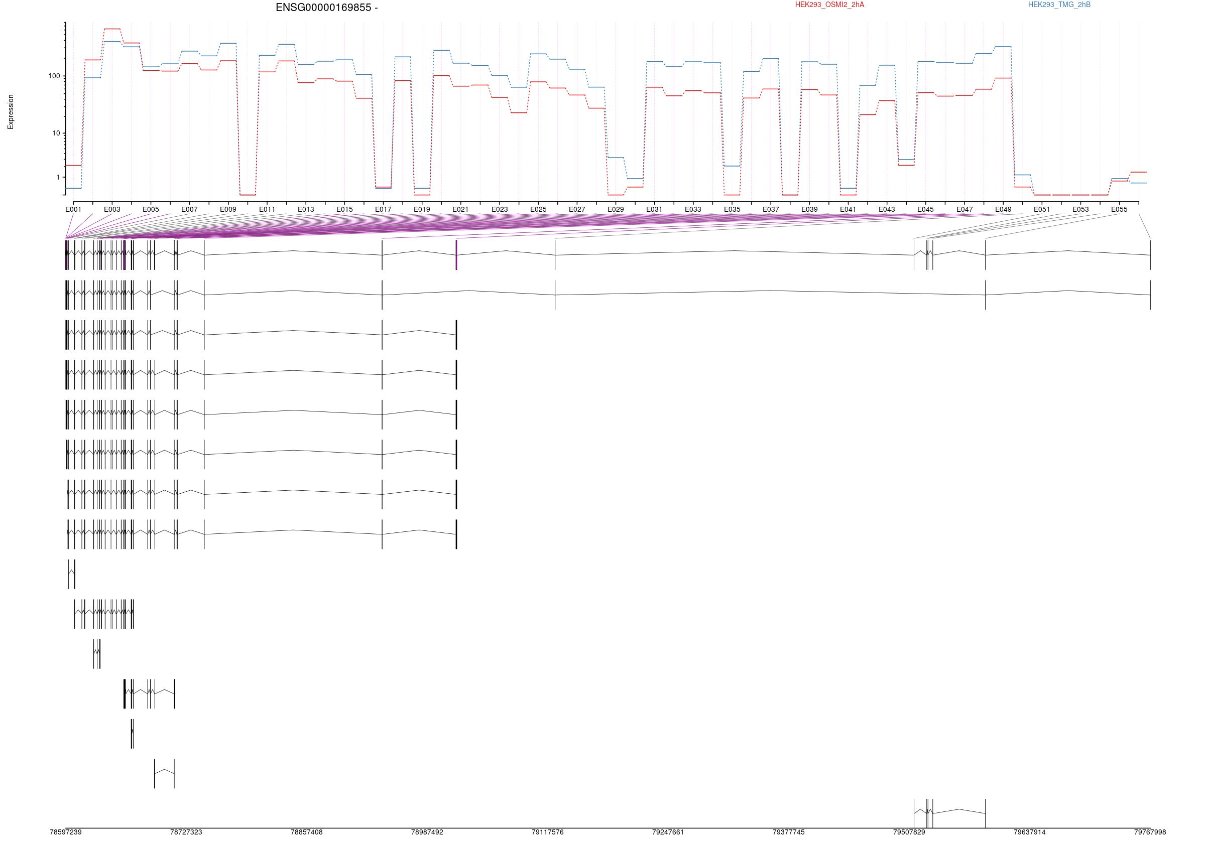Select exon bin label E039
Image resolution: width=1205 pixels, height=843 pixels.
tap(810, 209)
